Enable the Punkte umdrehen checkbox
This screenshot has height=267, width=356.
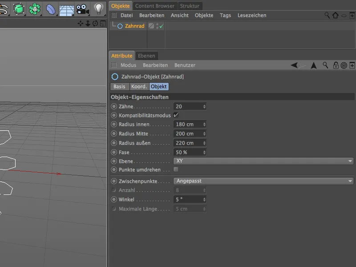176,170
